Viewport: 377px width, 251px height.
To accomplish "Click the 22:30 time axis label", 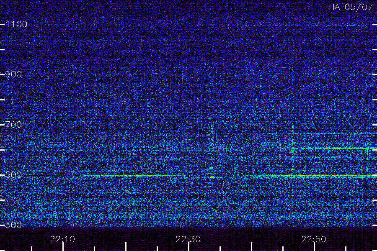I will click(188, 239).
